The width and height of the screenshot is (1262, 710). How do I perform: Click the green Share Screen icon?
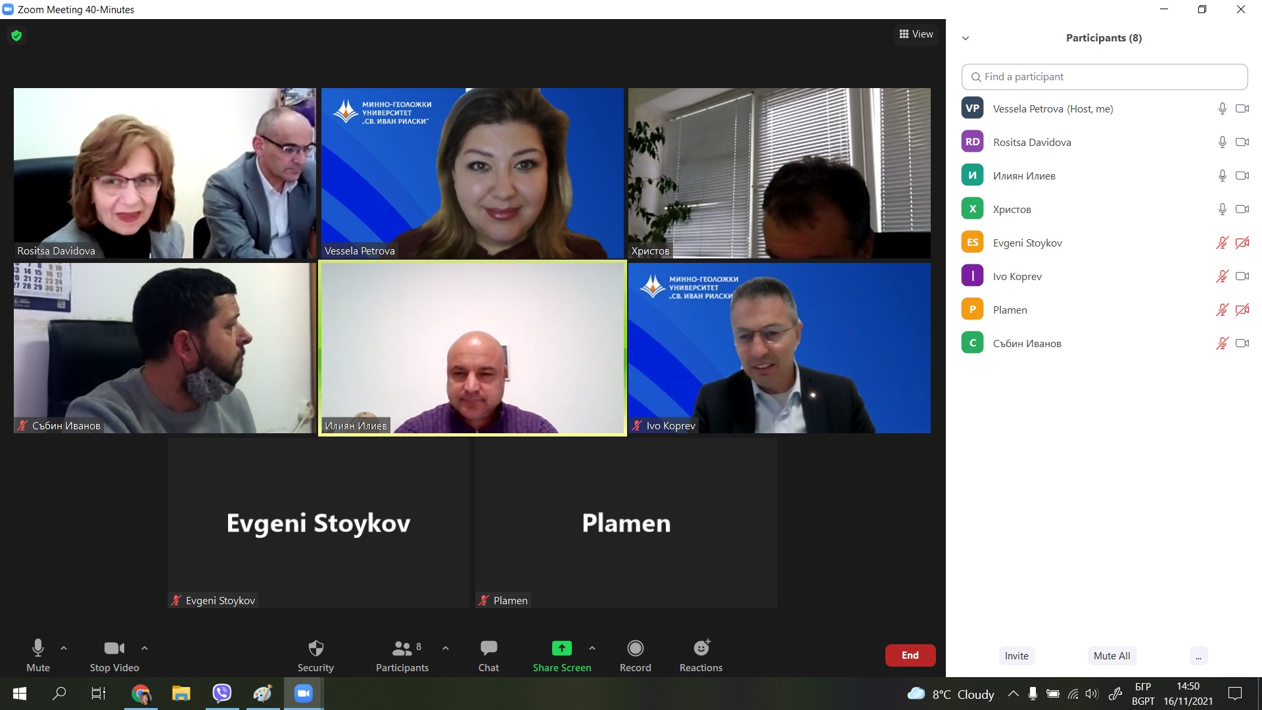[561, 649]
